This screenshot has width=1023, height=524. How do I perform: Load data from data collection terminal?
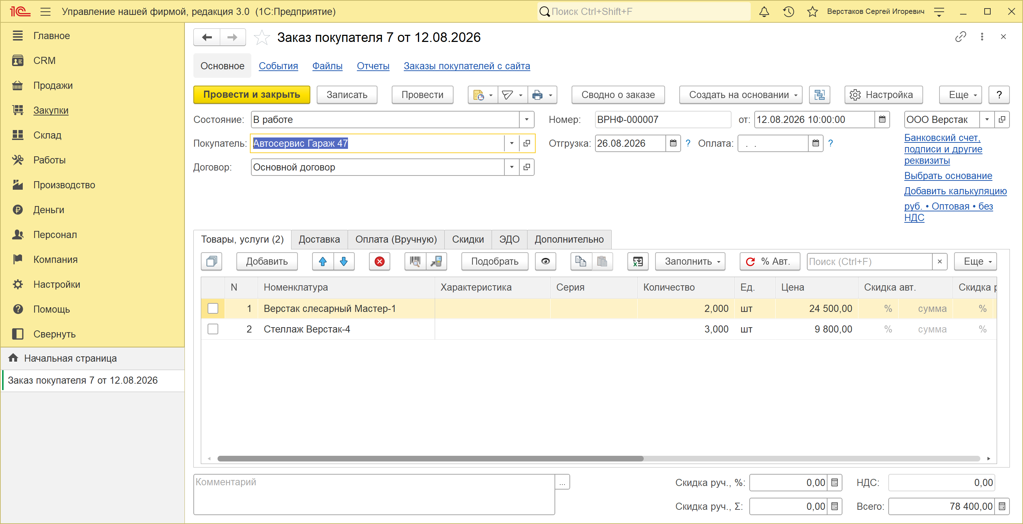(436, 261)
